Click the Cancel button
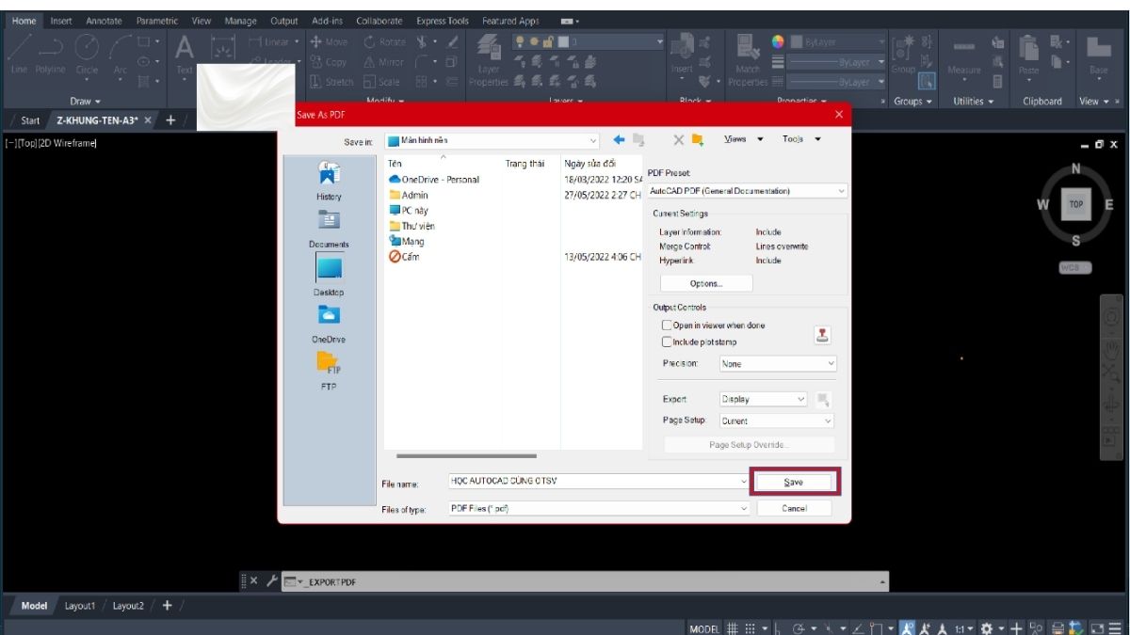Viewport: 1130px width, 635px height. [794, 508]
